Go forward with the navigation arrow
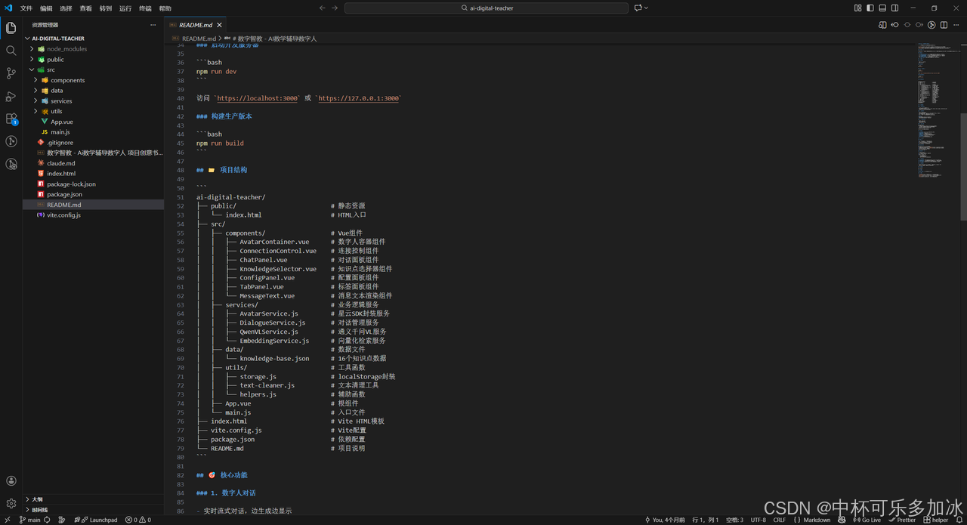The height and width of the screenshot is (525, 967). click(335, 8)
